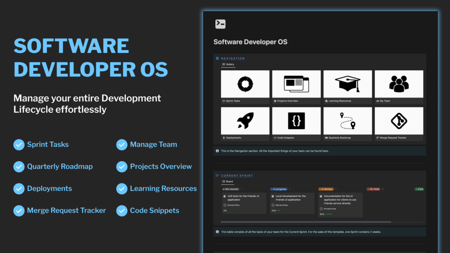Toggle the Code Snippets checkmark bullet
The height and width of the screenshot is (253, 450).
[x=122, y=210]
